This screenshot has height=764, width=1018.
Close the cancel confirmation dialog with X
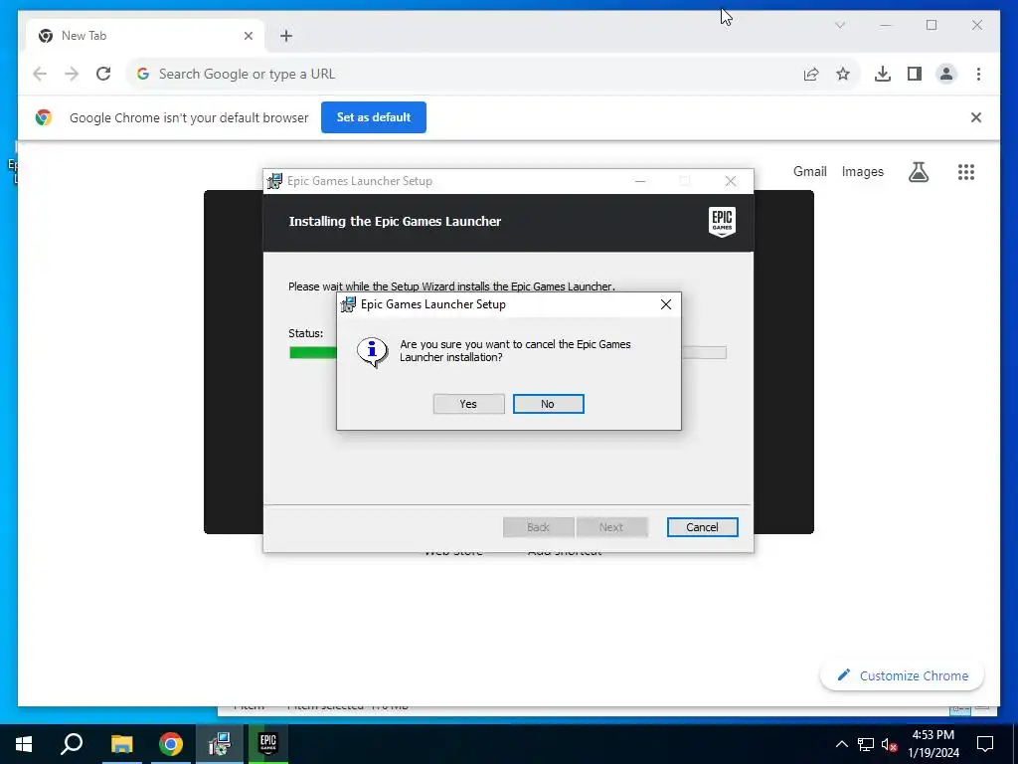(665, 304)
